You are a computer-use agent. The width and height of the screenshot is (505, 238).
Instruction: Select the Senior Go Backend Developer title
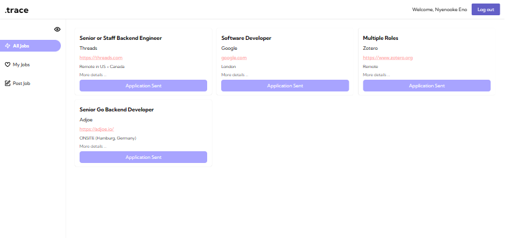click(x=116, y=110)
